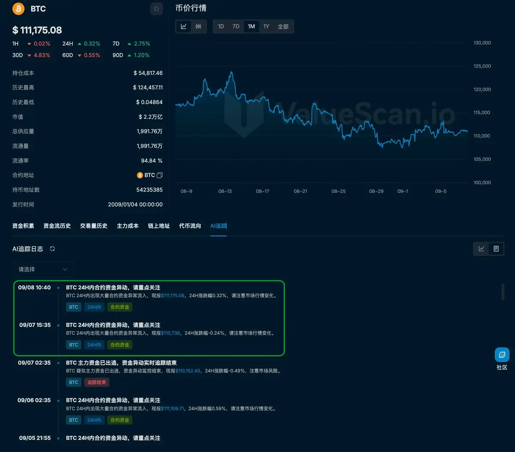Viewport: 515px width, 452px height.
Task: Click 合约资金 tag under 09/07 15:35 entry
Action: pyautogui.click(x=120, y=345)
